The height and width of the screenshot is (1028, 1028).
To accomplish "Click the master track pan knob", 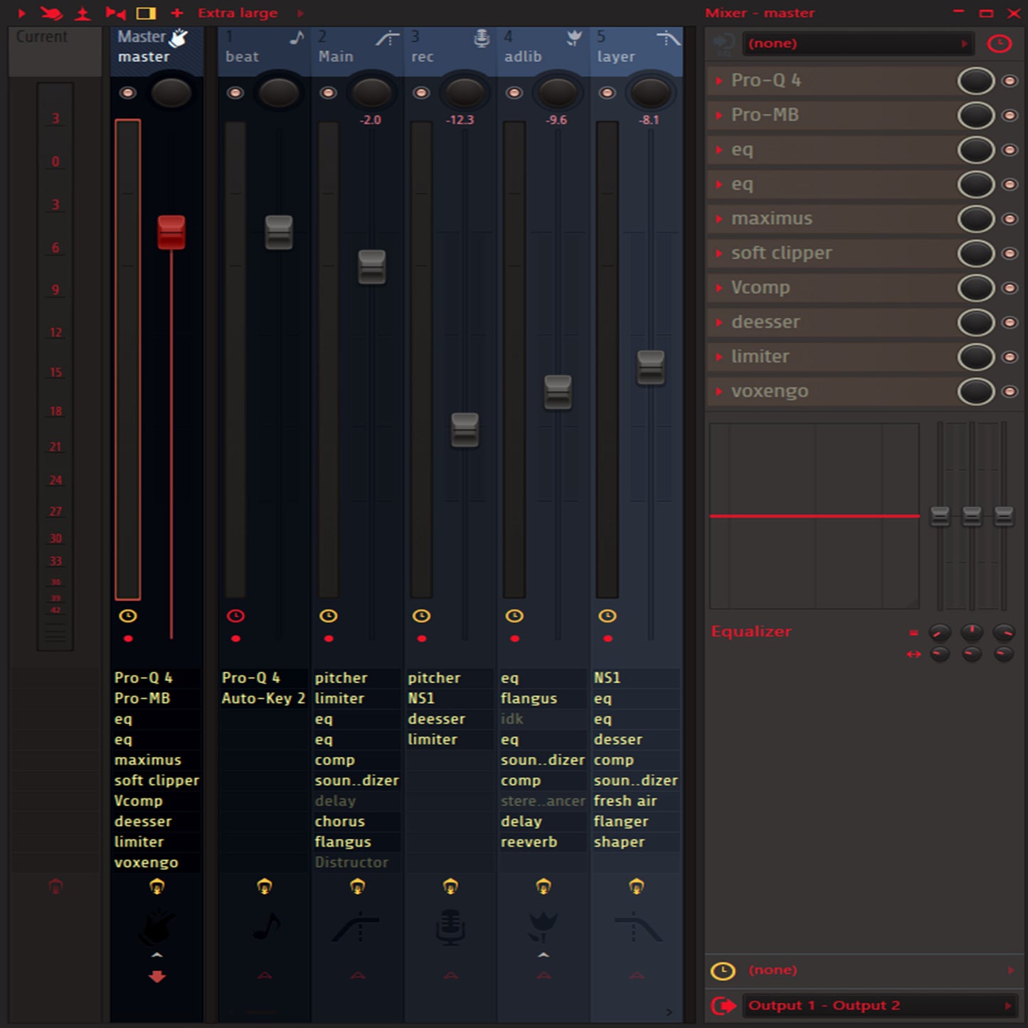I will point(171,92).
